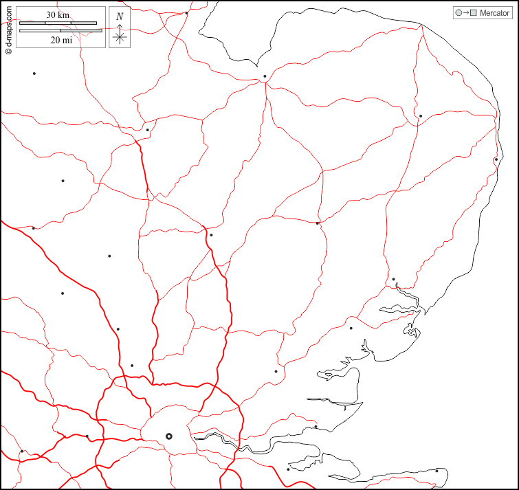Click the circle icon in the Mercator badge
519x490 pixels.
point(458,13)
